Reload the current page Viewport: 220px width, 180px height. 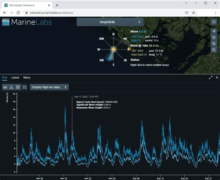(18, 13)
